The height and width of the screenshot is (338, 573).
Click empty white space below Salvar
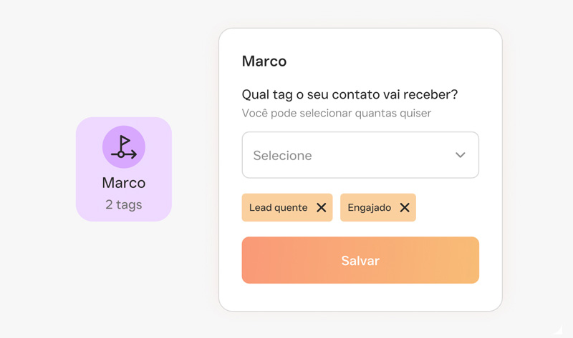coord(360,297)
